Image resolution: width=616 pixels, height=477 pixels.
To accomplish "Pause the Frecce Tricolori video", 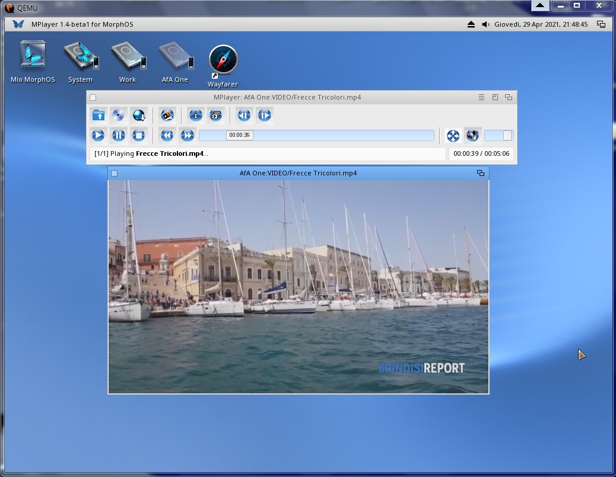I will (x=119, y=136).
